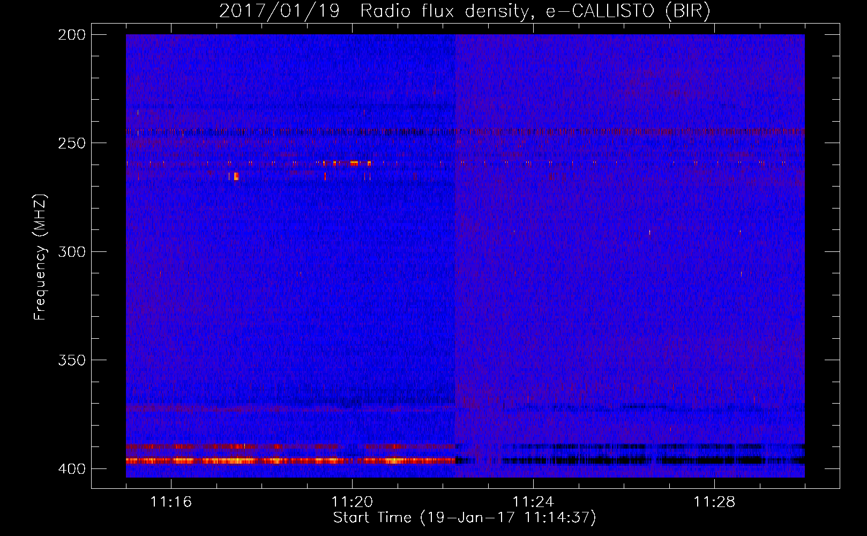Screen dimensions: 867x536
Task: Click the bright yellow emission band near 397 MHz
Action: (x=290, y=460)
